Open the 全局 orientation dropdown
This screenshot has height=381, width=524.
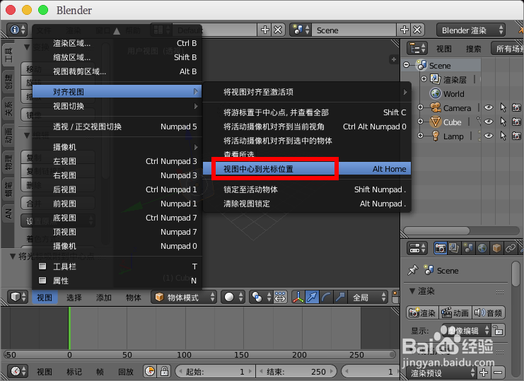(x=368, y=297)
